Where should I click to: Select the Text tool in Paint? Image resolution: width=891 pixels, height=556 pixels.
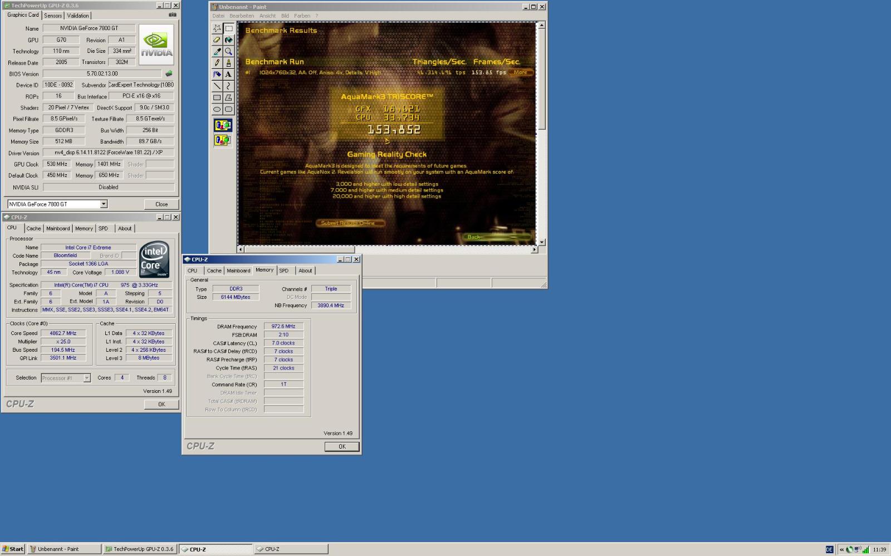[228, 74]
